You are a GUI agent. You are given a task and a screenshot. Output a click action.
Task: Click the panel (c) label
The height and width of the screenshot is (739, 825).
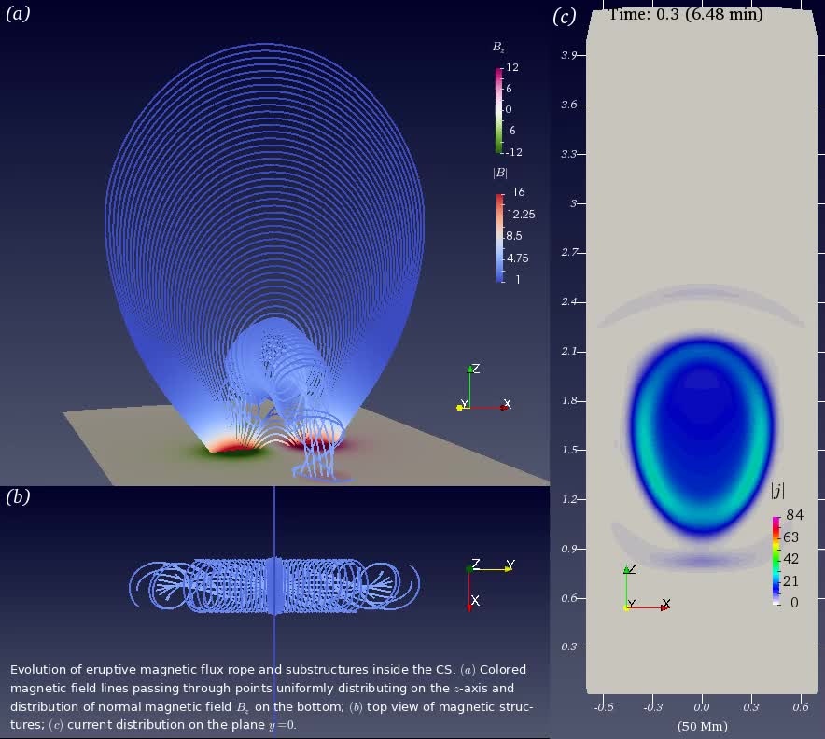565,17
